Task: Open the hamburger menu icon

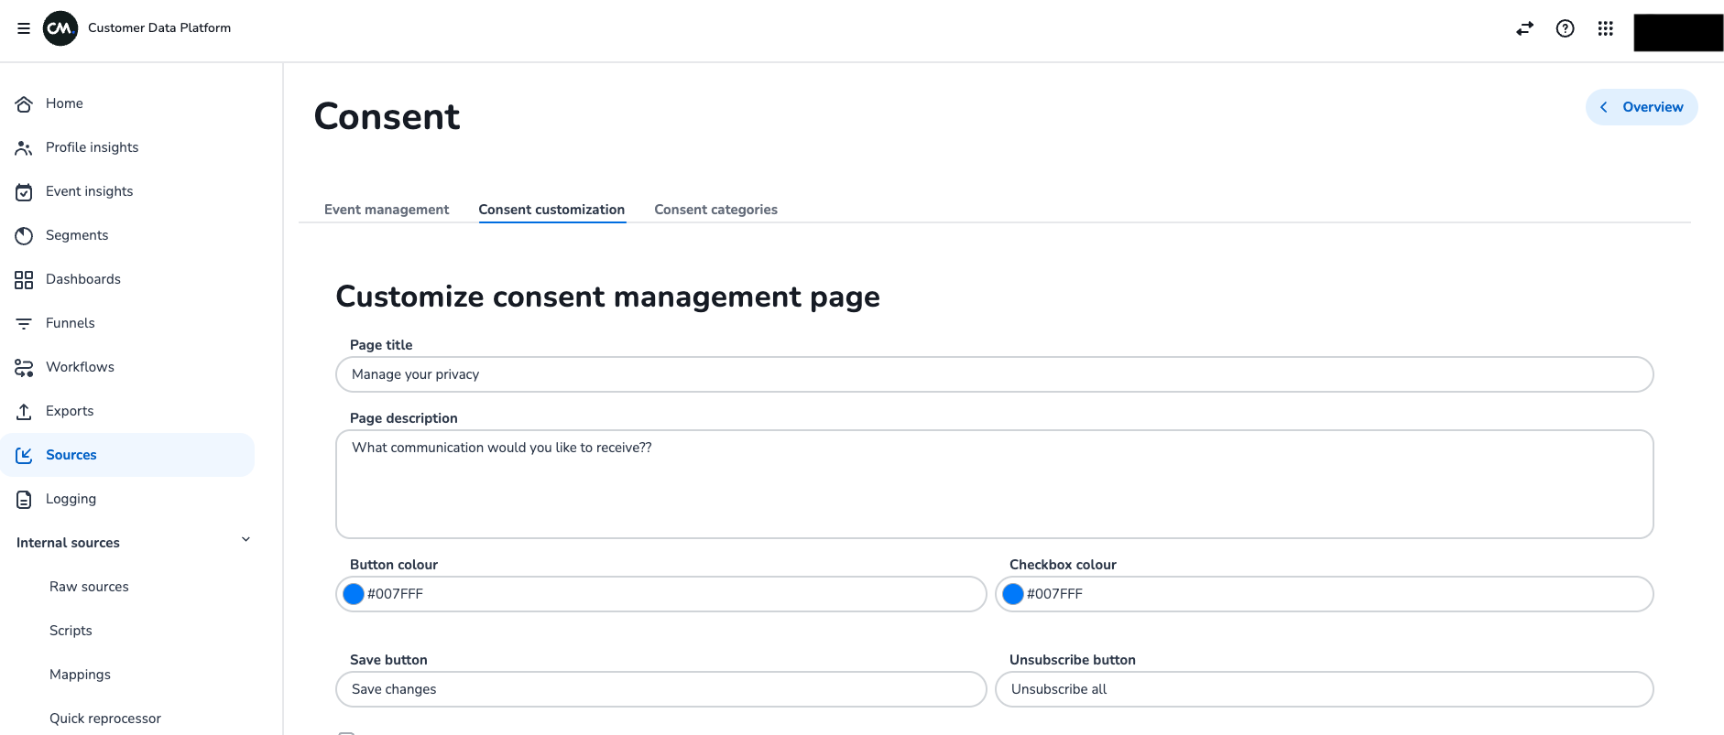Action: coord(24,28)
